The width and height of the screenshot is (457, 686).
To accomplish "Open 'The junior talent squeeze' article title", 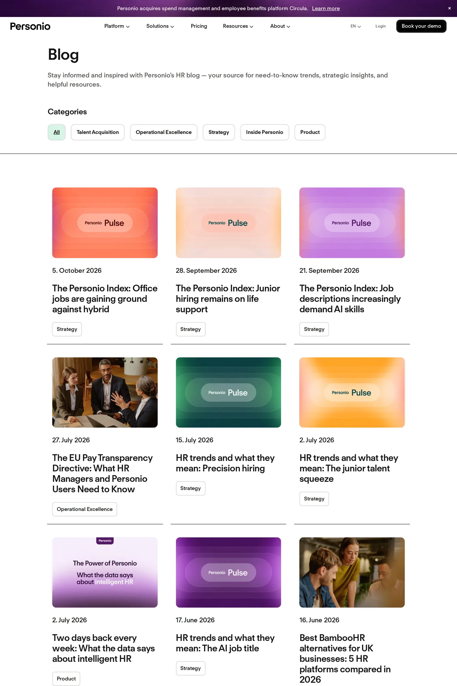I will click(349, 468).
